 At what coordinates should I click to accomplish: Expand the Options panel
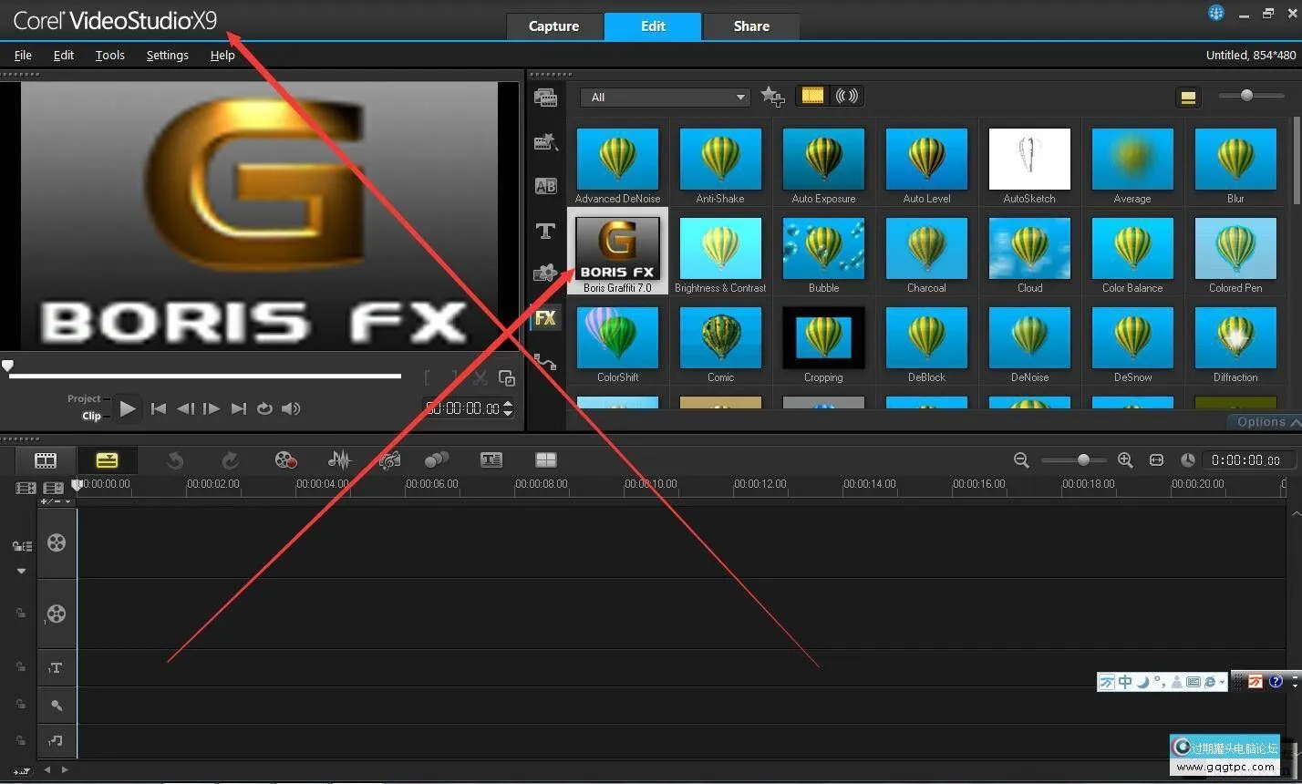1267,422
